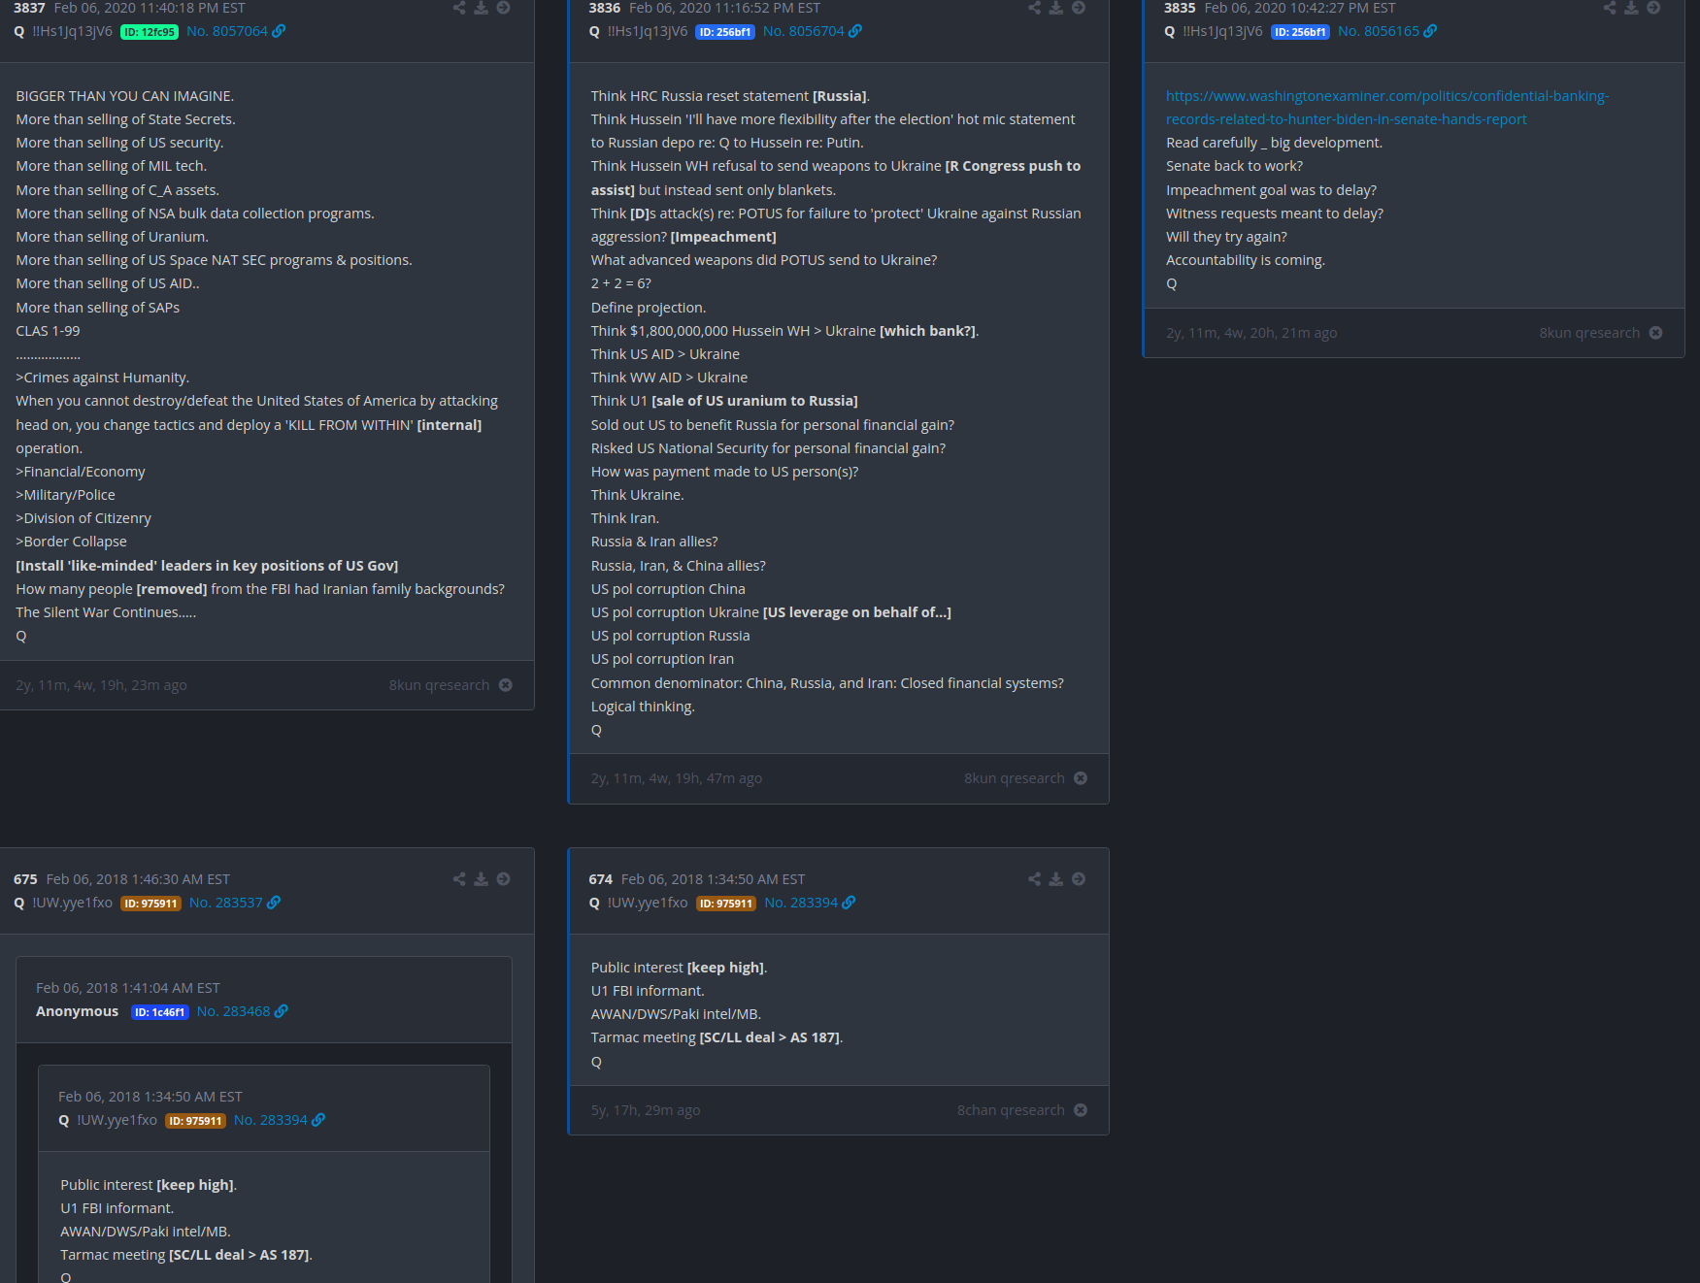Click ID: 975911 badge in post 674 header
The image size is (1700, 1283).
point(726,904)
